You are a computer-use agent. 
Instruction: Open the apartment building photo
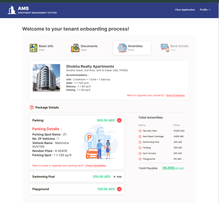tap(46, 78)
